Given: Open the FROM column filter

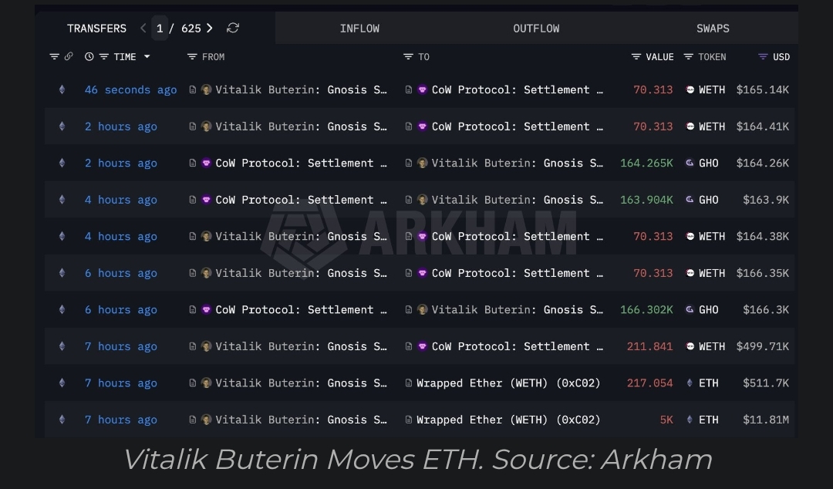Looking at the screenshot, I should coord(192,57).
